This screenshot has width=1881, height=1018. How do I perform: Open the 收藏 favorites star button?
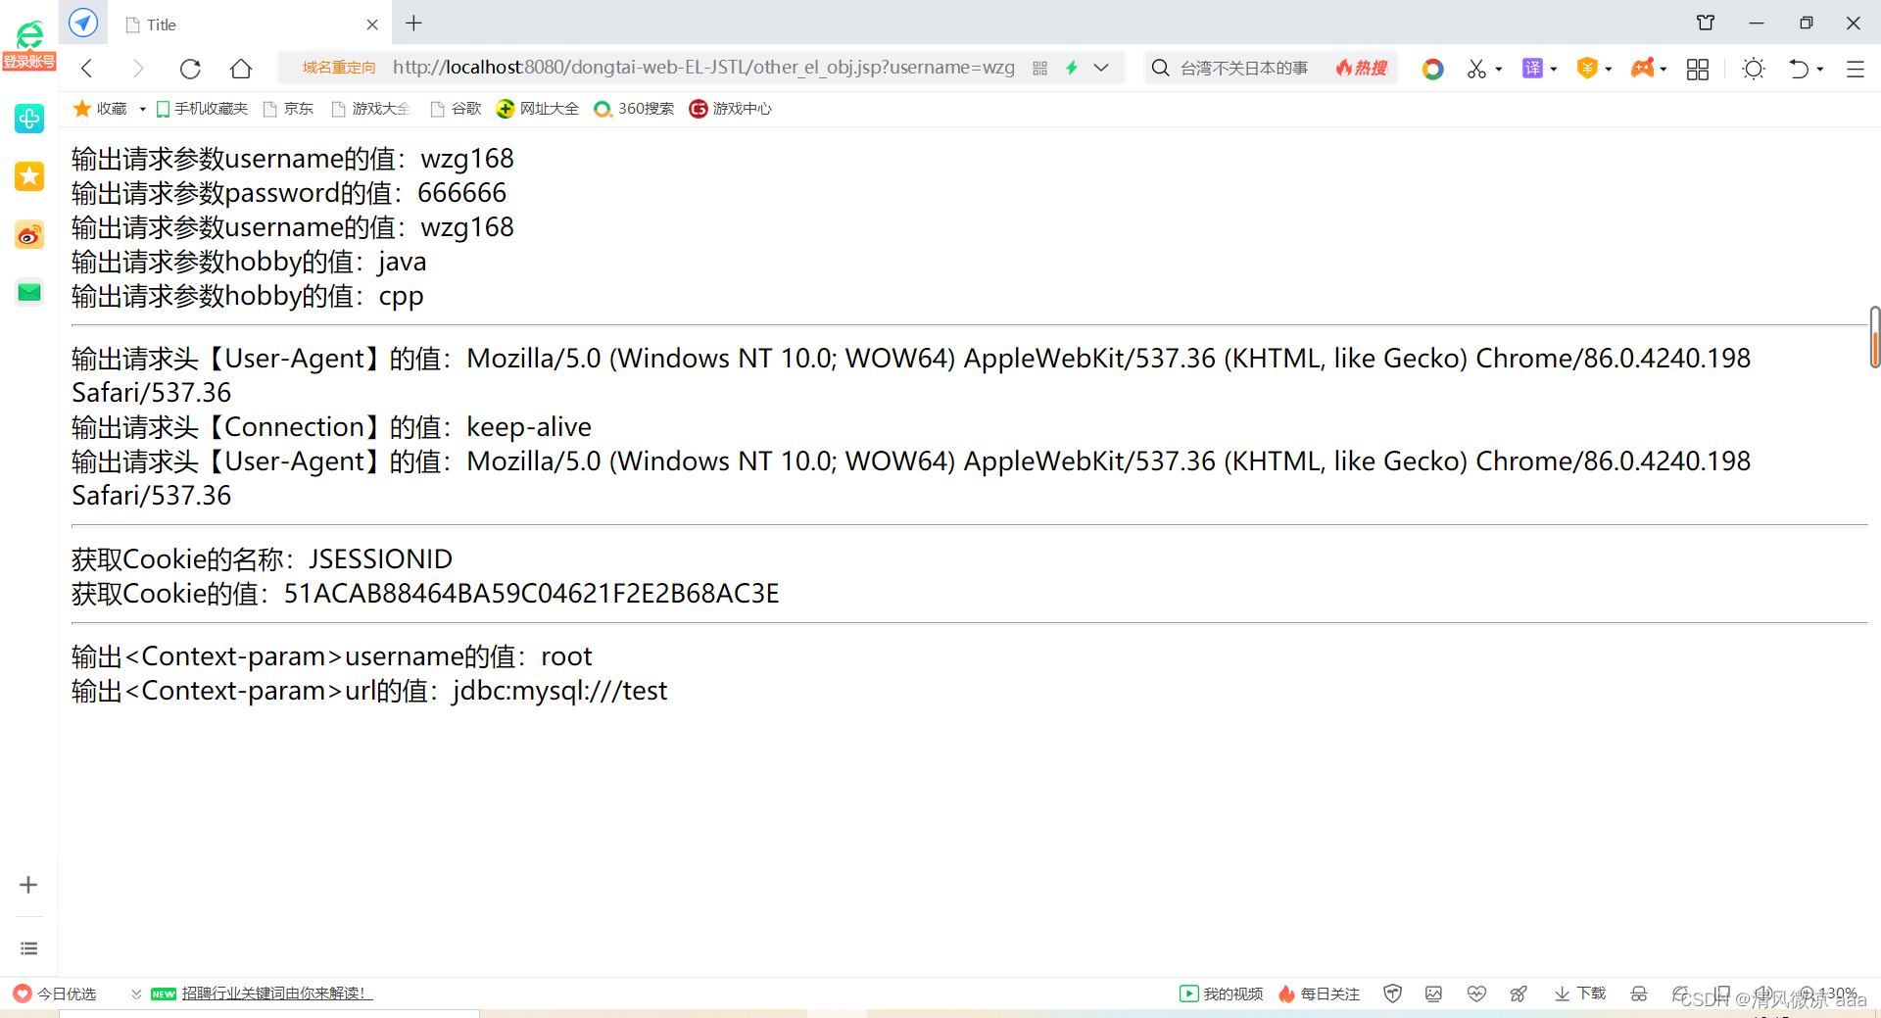[x=101, y=109]
